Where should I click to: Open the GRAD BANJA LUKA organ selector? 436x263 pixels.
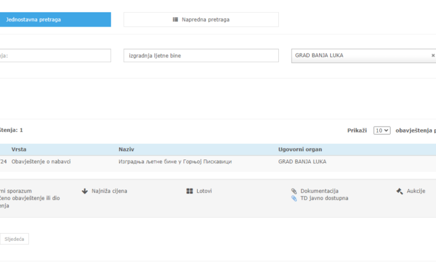361,55
